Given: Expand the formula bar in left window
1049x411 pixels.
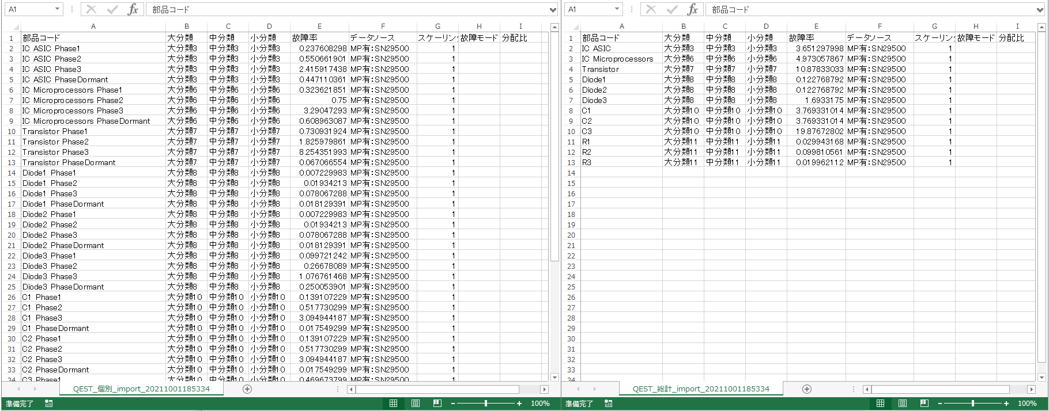Looking at the screenshot, I should click(x=553, y=10).
